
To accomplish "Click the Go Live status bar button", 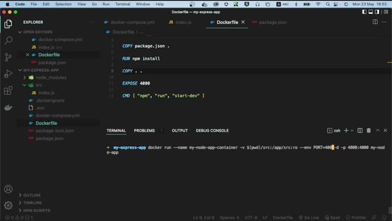I will tap(309, 217).
